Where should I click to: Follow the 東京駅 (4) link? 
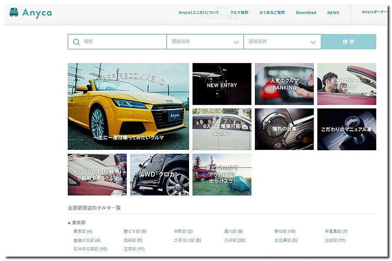83,231
